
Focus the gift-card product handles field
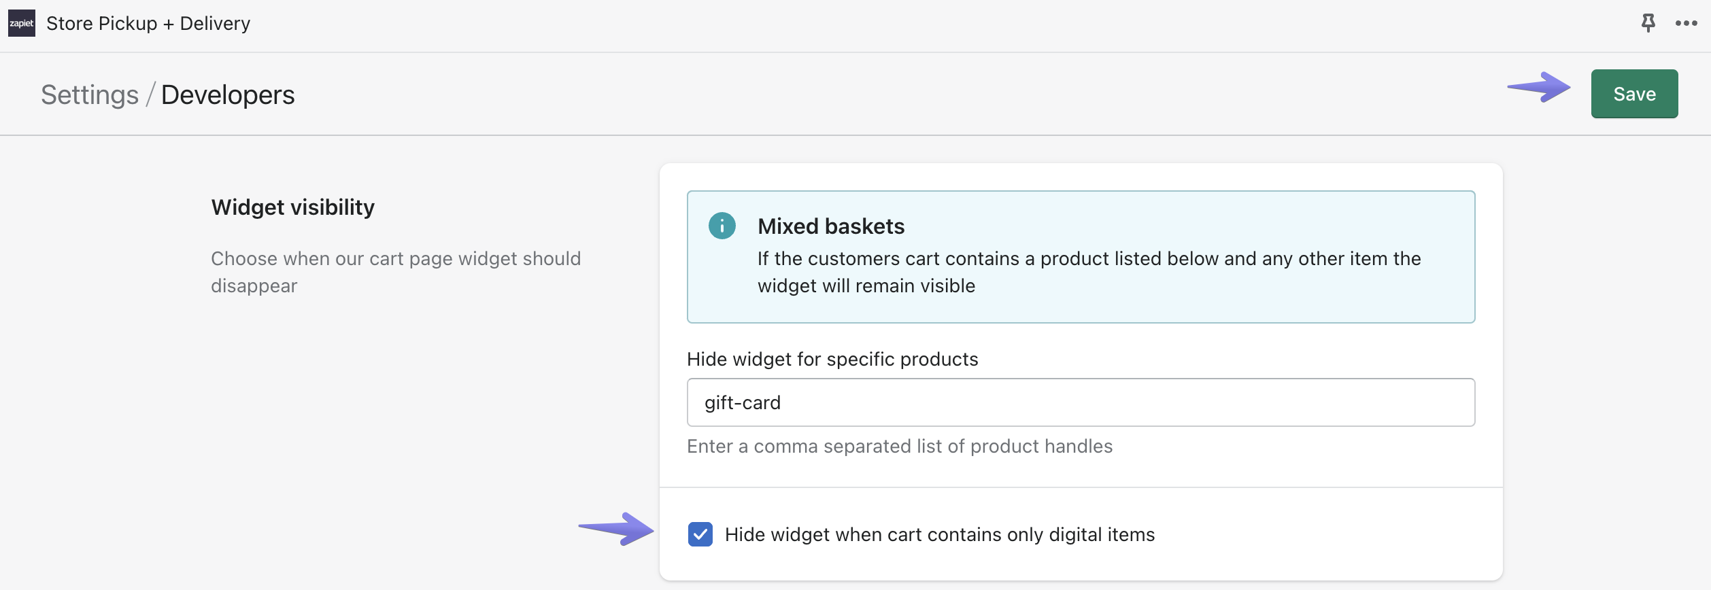pyautogui.click(x=1080, y=402)
